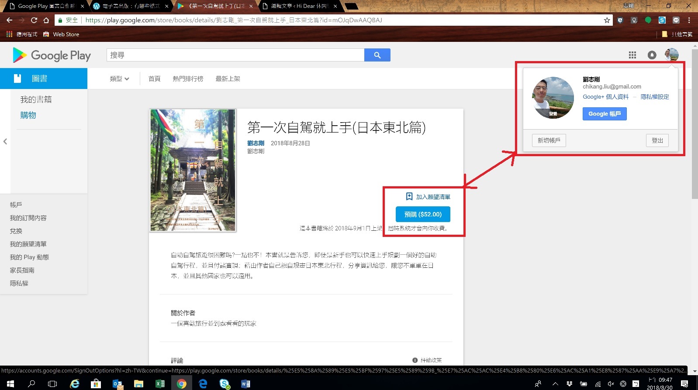
Task: Open 家長指南 in sidebar
Action: (x=22, y=270)
